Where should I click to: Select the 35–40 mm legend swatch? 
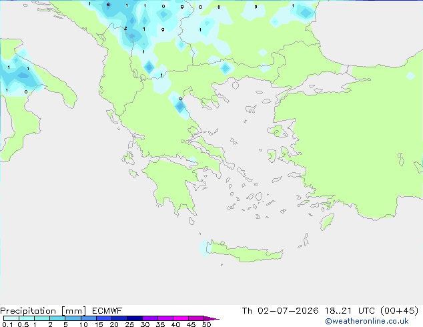(x=165, y=318)
